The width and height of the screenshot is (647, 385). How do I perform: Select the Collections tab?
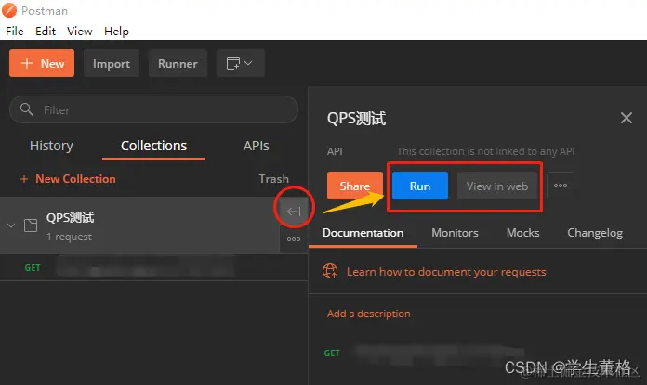coord(154,146)
